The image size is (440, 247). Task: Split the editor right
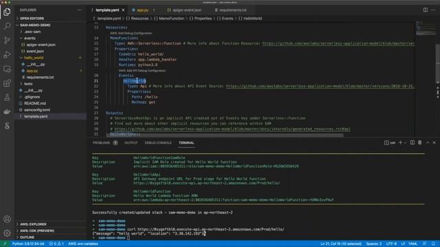pyautogui.click(x=426, y=10)
